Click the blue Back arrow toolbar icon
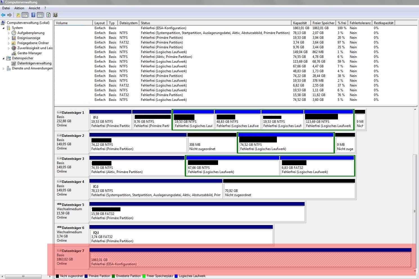The width and height of the screenshot is (419, 279). 3,15
